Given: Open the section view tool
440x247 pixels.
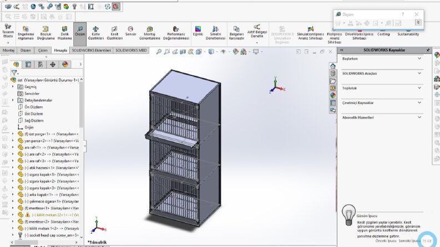Looking at the screenshot, I should coord(183,52).
